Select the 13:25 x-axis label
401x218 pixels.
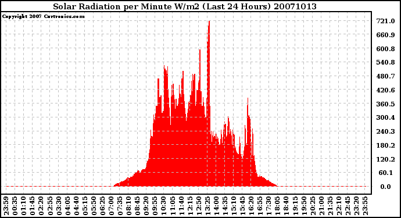207,206
